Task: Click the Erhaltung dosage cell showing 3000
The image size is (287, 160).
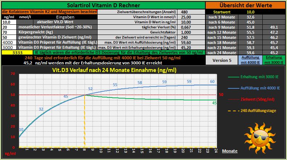Action: pyautogui.click(x=9, y=47)
